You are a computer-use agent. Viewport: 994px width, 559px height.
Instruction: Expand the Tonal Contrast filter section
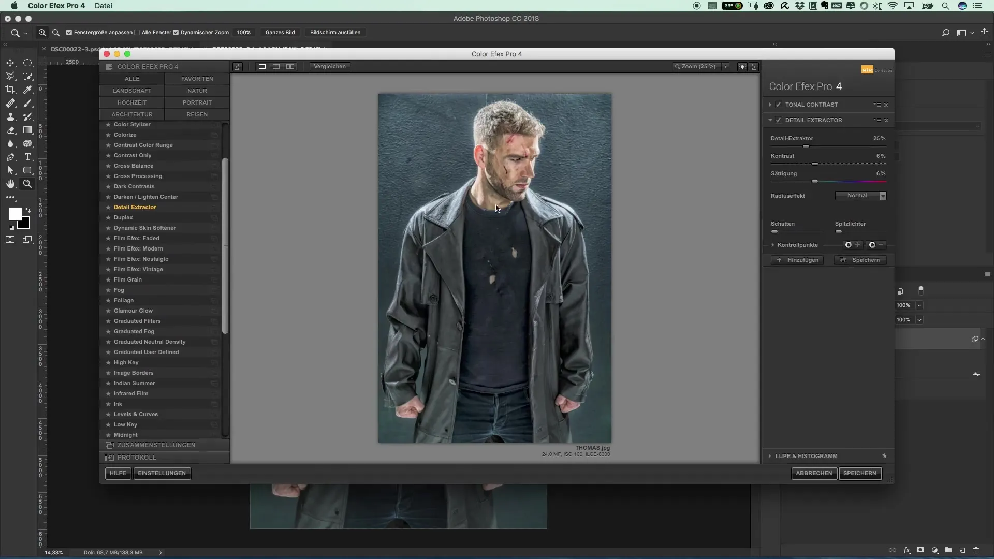(770, 105)
